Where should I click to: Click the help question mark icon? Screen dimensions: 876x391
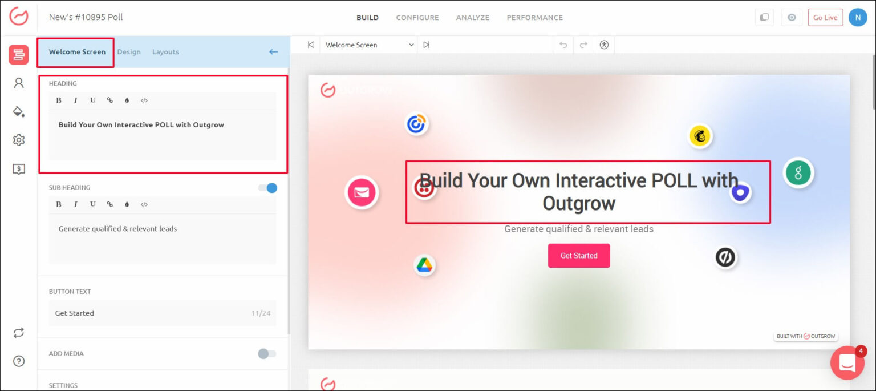(x=19, y=361)
